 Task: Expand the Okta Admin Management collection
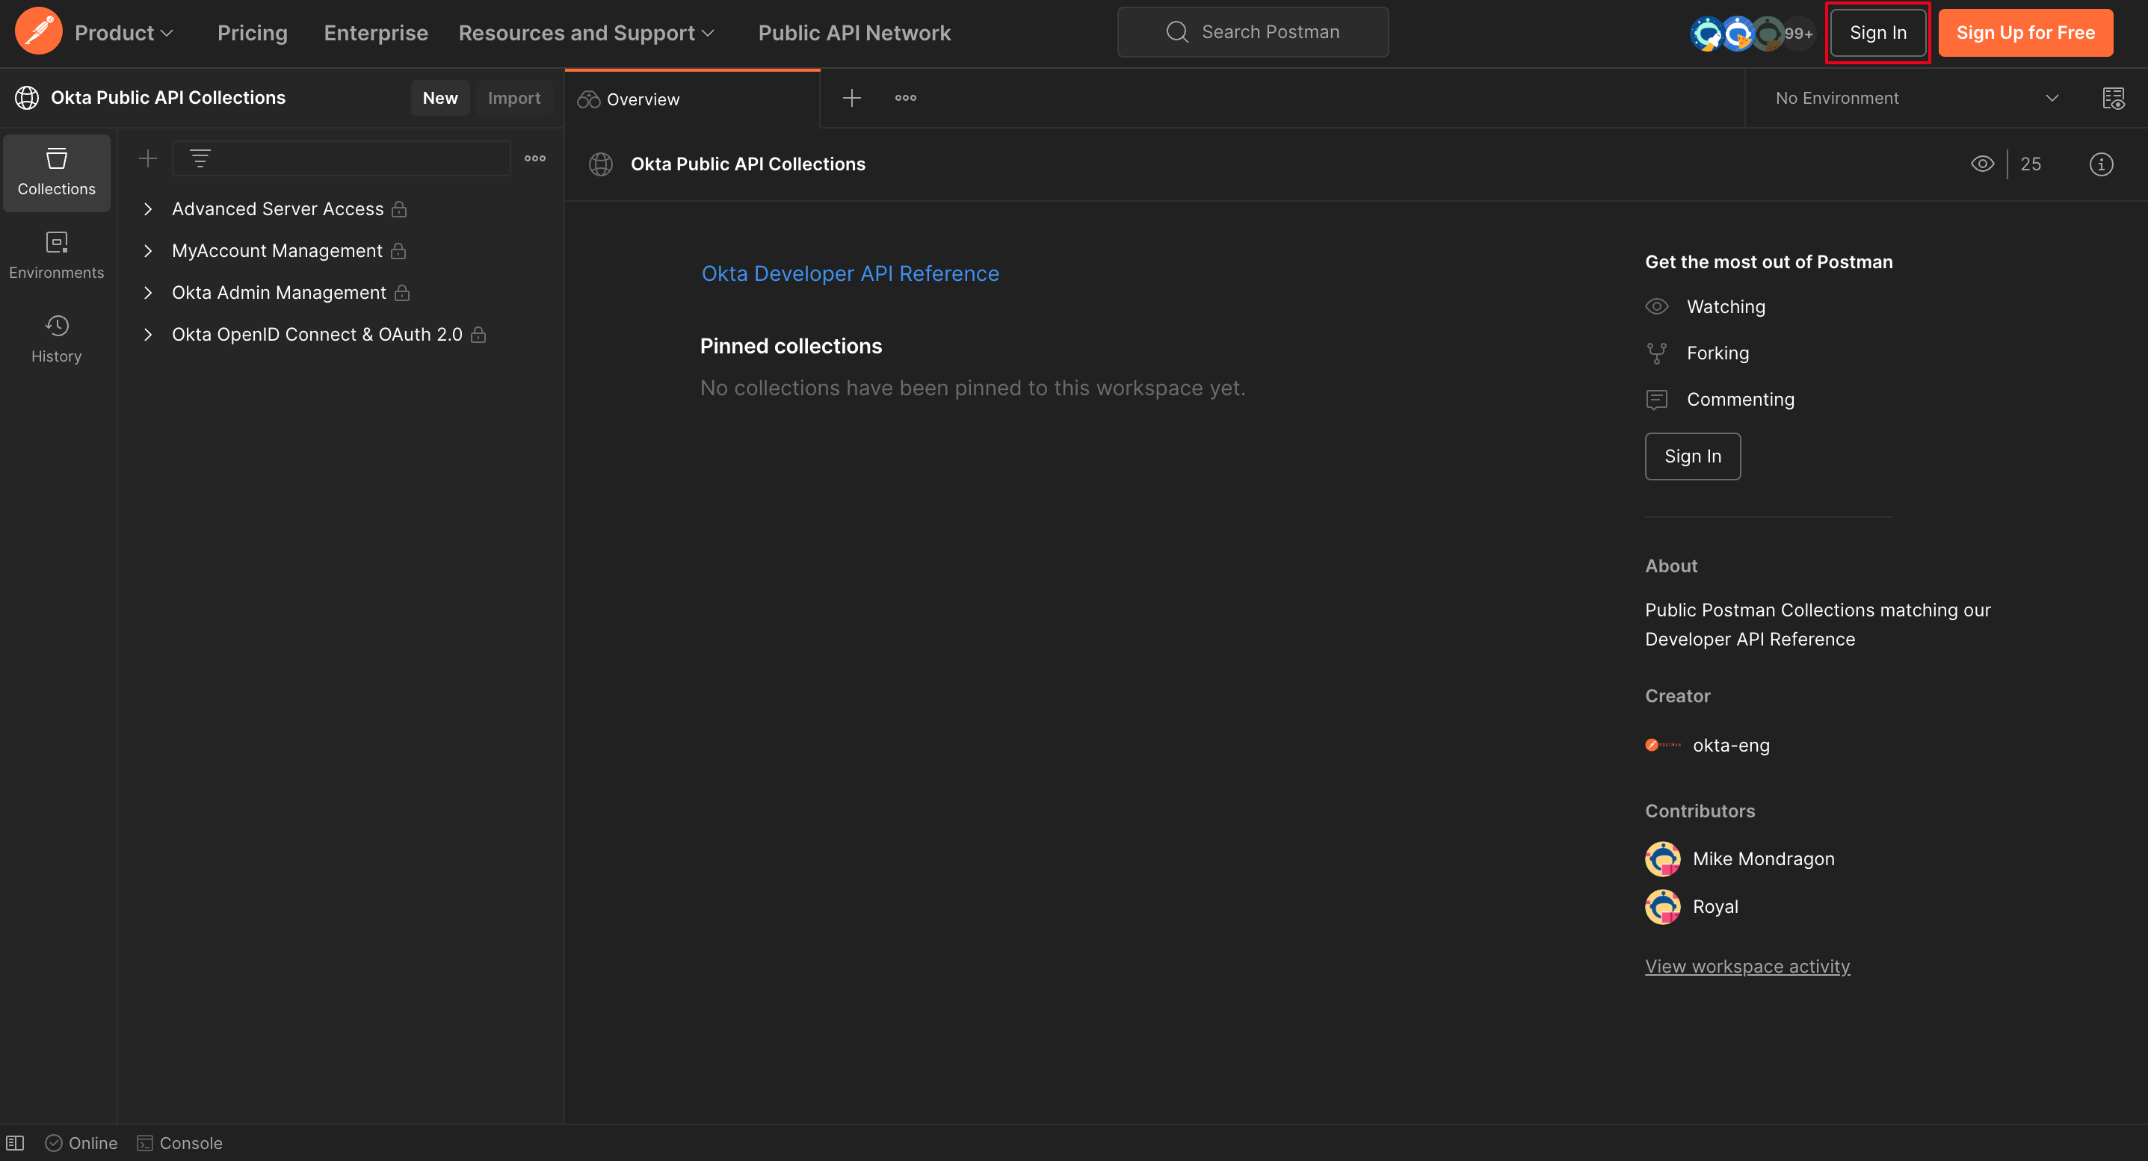point(147,293)
